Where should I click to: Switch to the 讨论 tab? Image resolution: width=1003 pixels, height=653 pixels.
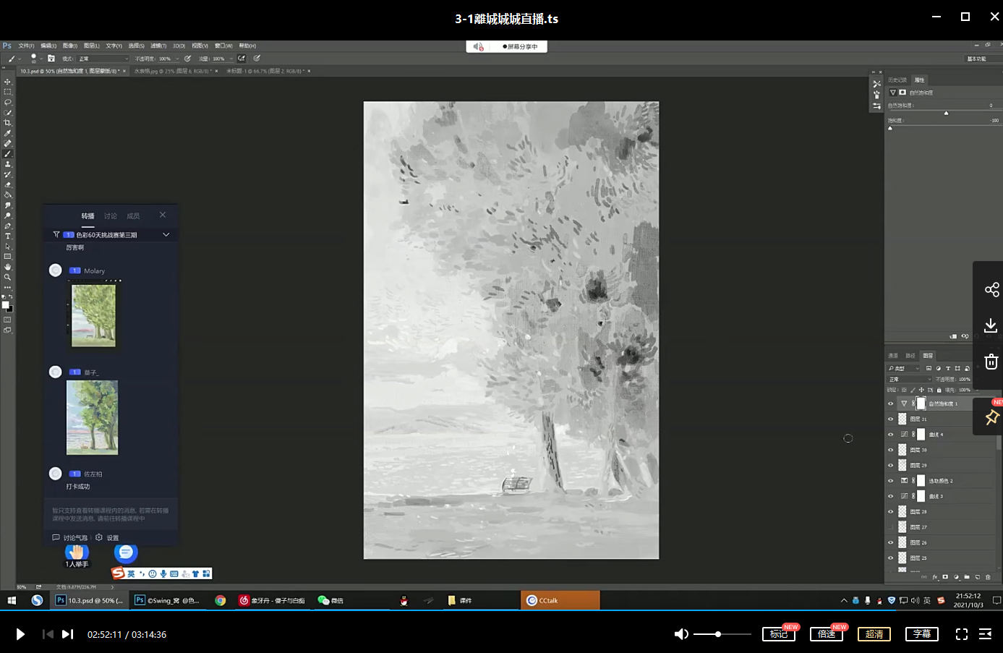pos(110,216)
